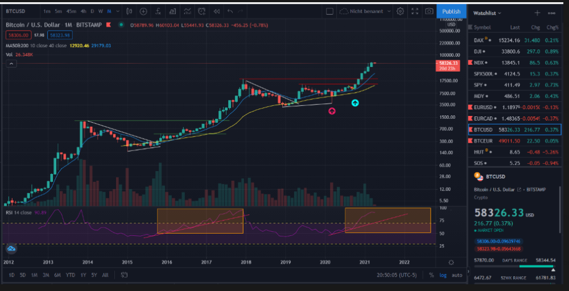The width and height of the screenshot is (569, 291).
Task: Click the green market status dot
Action: click(121, 25)
